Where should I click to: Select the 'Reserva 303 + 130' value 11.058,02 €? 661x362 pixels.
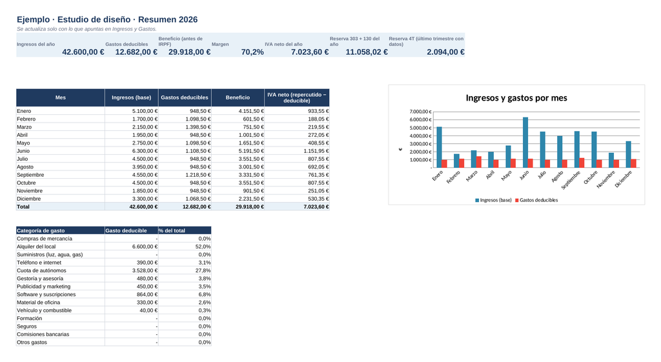367,52
